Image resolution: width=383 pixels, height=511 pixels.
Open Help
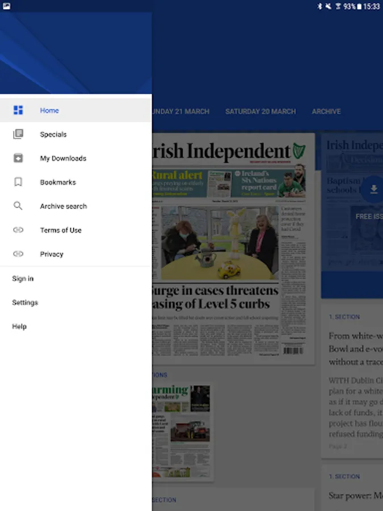[76, 326]
